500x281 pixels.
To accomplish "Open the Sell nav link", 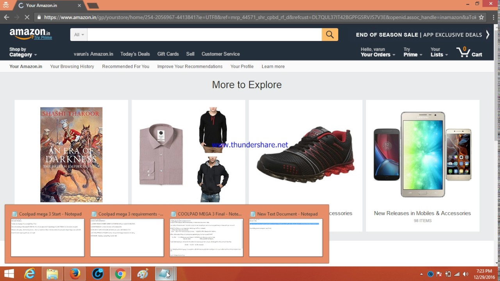I will point(190,54).
